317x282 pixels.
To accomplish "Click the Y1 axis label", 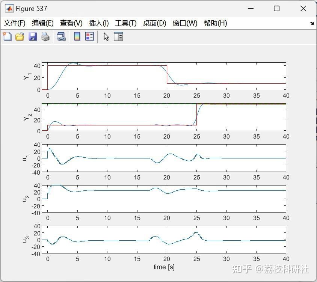I will [27, 77].
